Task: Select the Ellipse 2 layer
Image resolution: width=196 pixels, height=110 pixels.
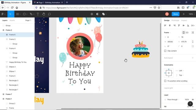Action: point(17,67)
